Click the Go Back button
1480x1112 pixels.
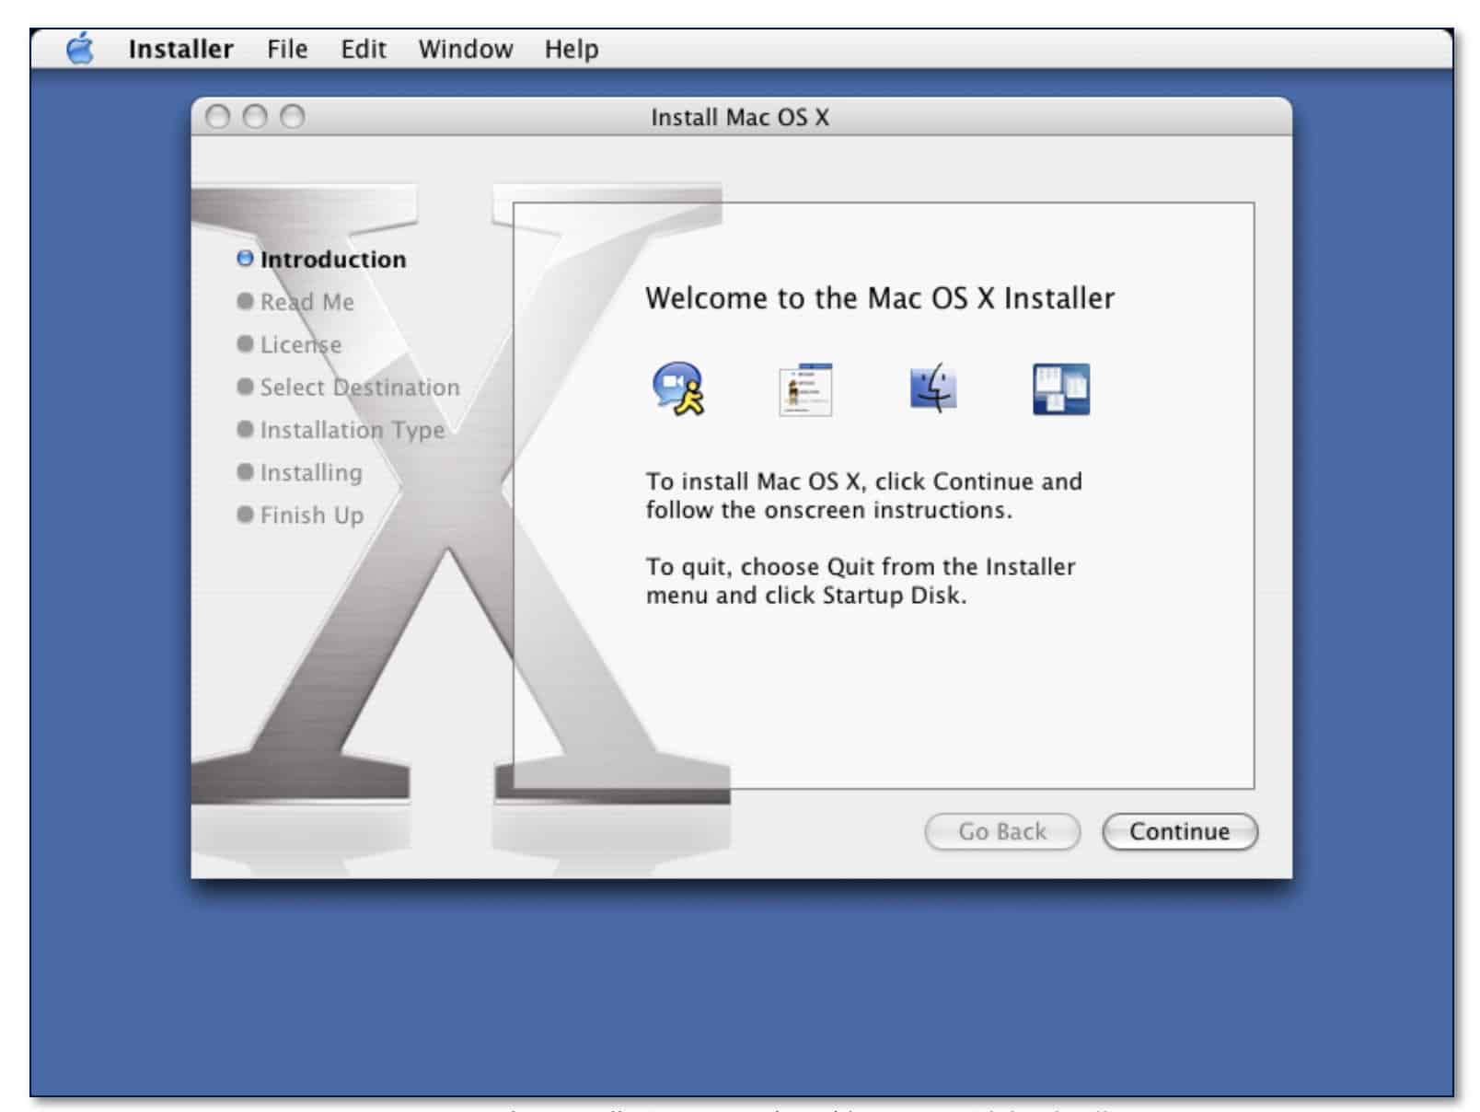[1002, 831]
